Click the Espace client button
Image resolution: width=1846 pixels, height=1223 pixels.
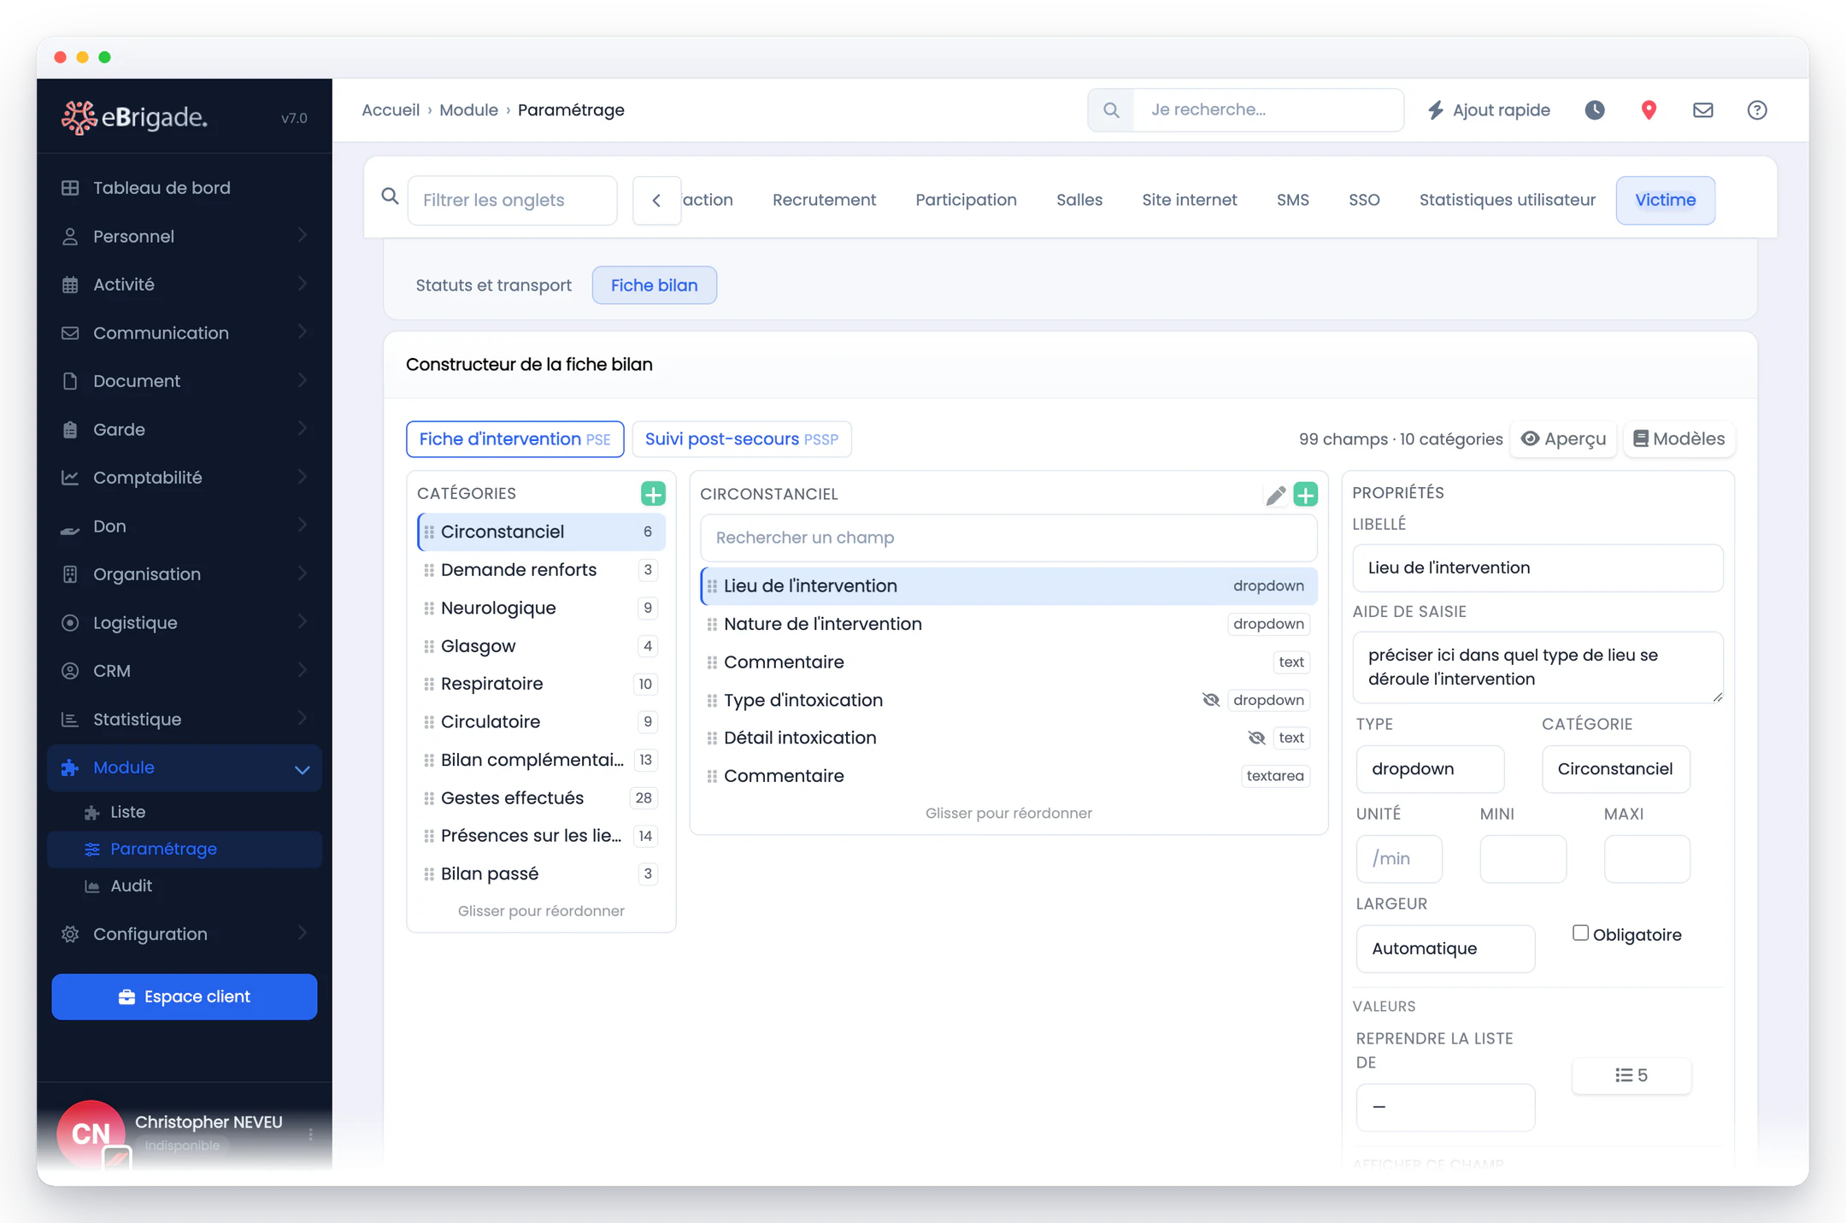click(184, 997)
